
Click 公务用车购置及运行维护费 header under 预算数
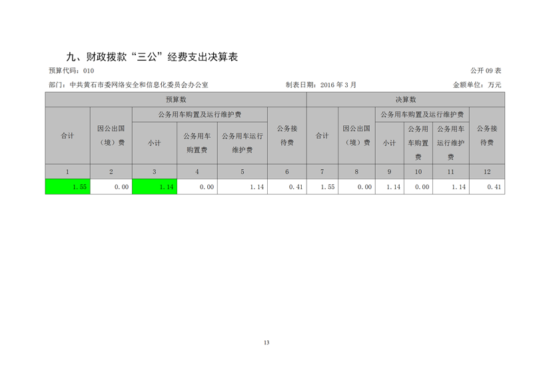click(200, 115)
